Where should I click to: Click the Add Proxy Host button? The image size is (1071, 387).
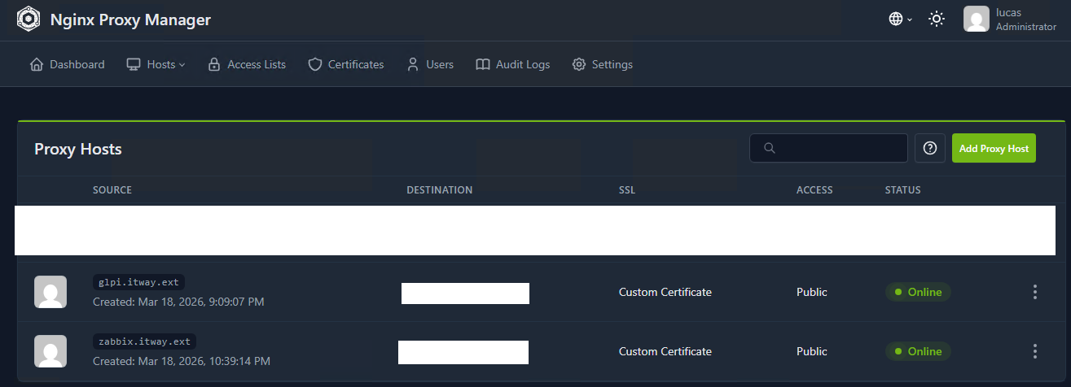pyautogui.click(x=994, y=148)
